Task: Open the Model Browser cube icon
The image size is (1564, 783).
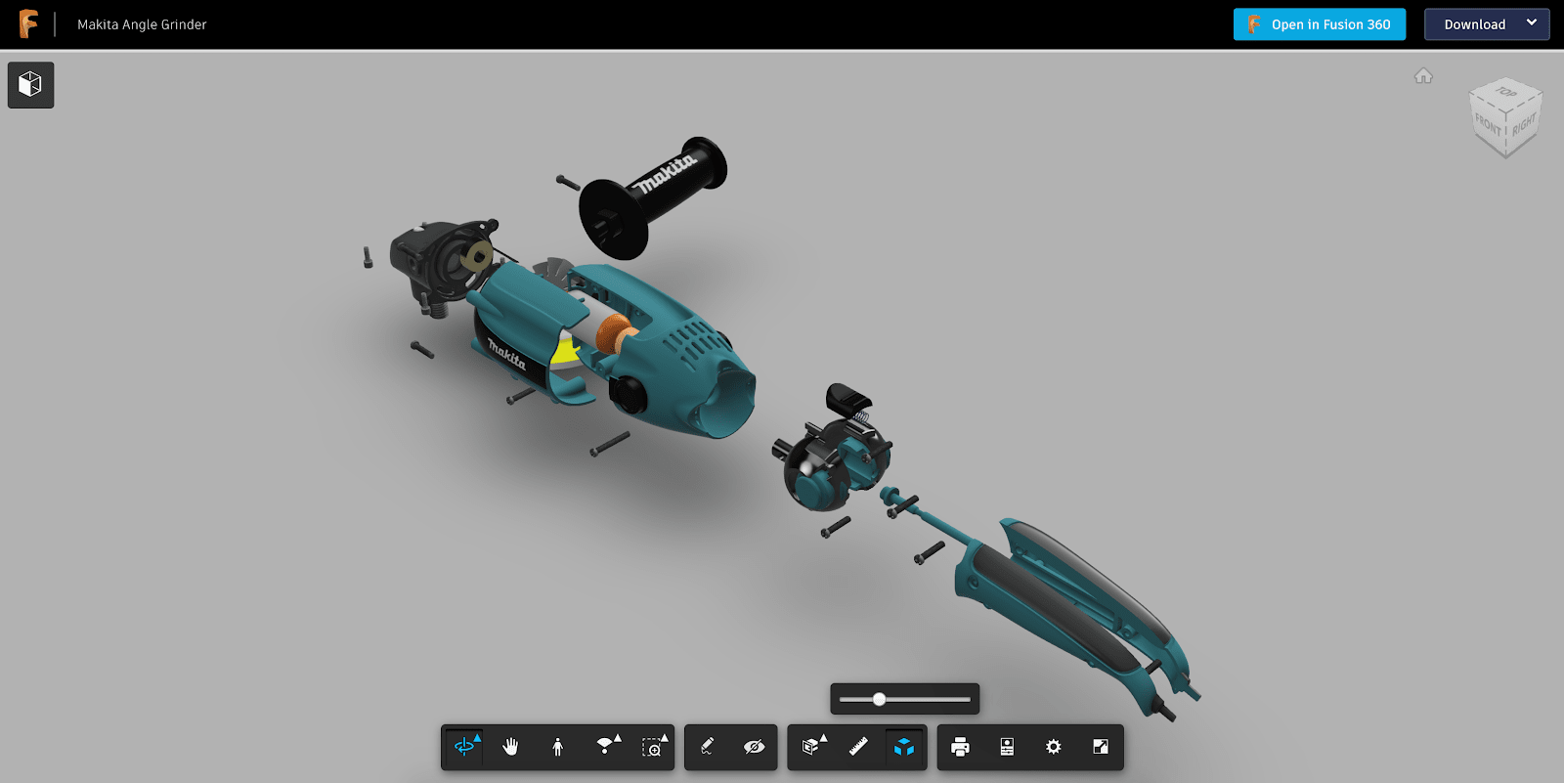Action: [31, 85]
